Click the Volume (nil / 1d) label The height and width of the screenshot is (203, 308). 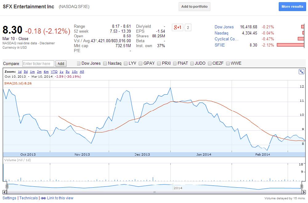point(18,160)
